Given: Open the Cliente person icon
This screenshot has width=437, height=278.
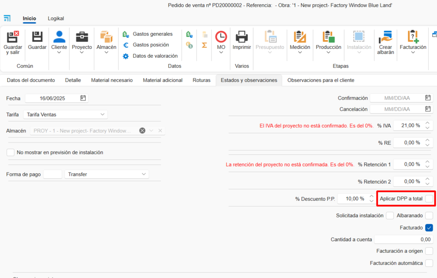Looking at the screenshot, I should 59,37.
